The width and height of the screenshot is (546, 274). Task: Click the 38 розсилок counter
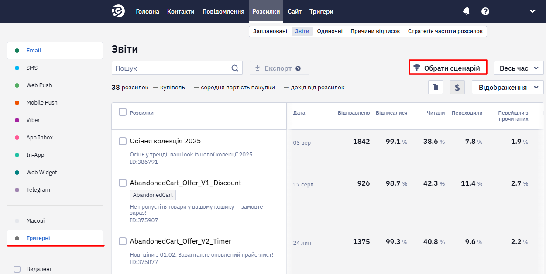(x=130, y=88)
